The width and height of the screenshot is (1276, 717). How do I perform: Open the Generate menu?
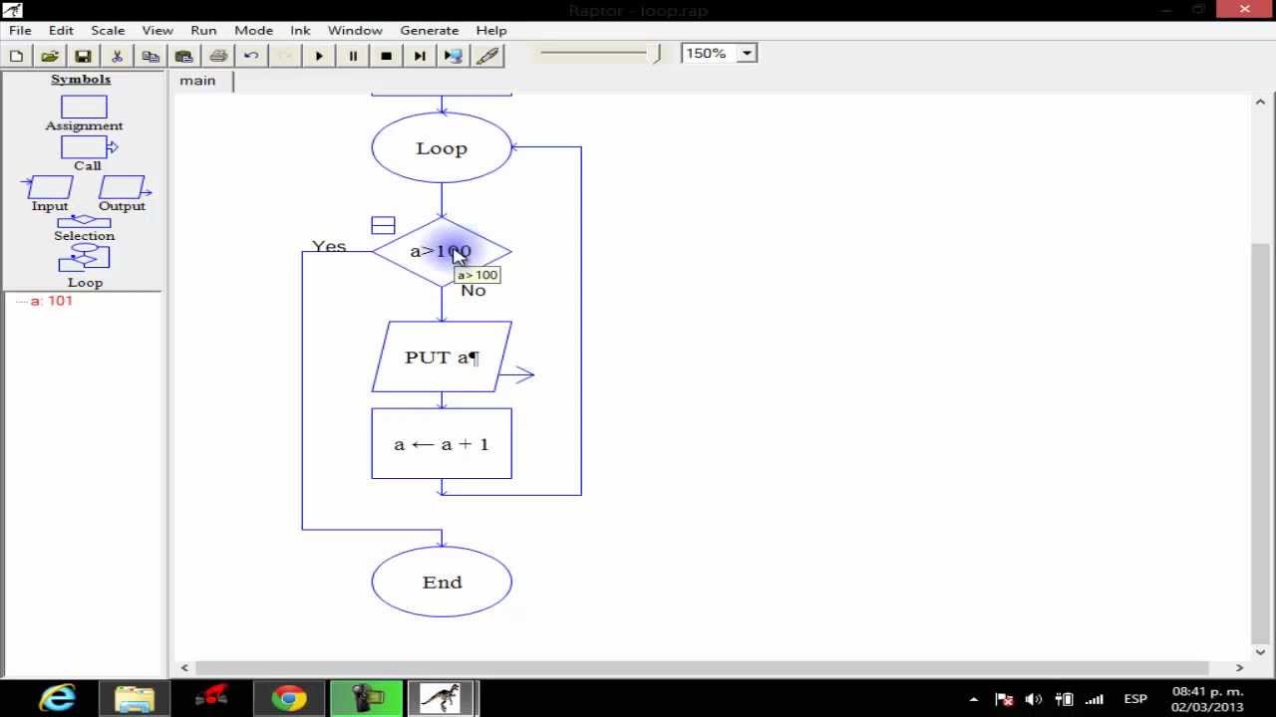point(429,30)
